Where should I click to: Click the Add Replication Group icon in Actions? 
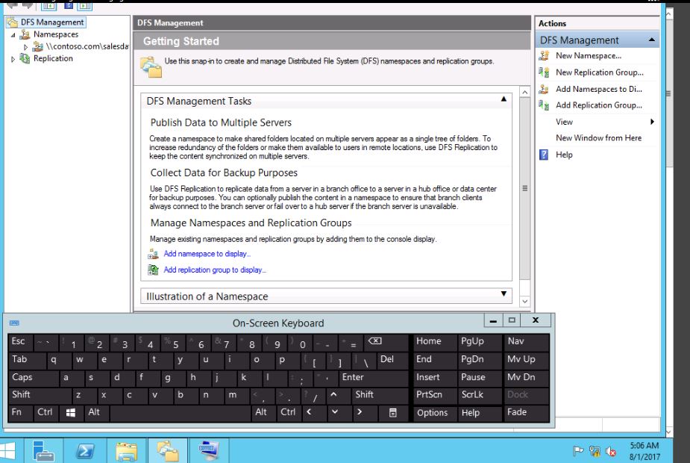click(544, 105)
